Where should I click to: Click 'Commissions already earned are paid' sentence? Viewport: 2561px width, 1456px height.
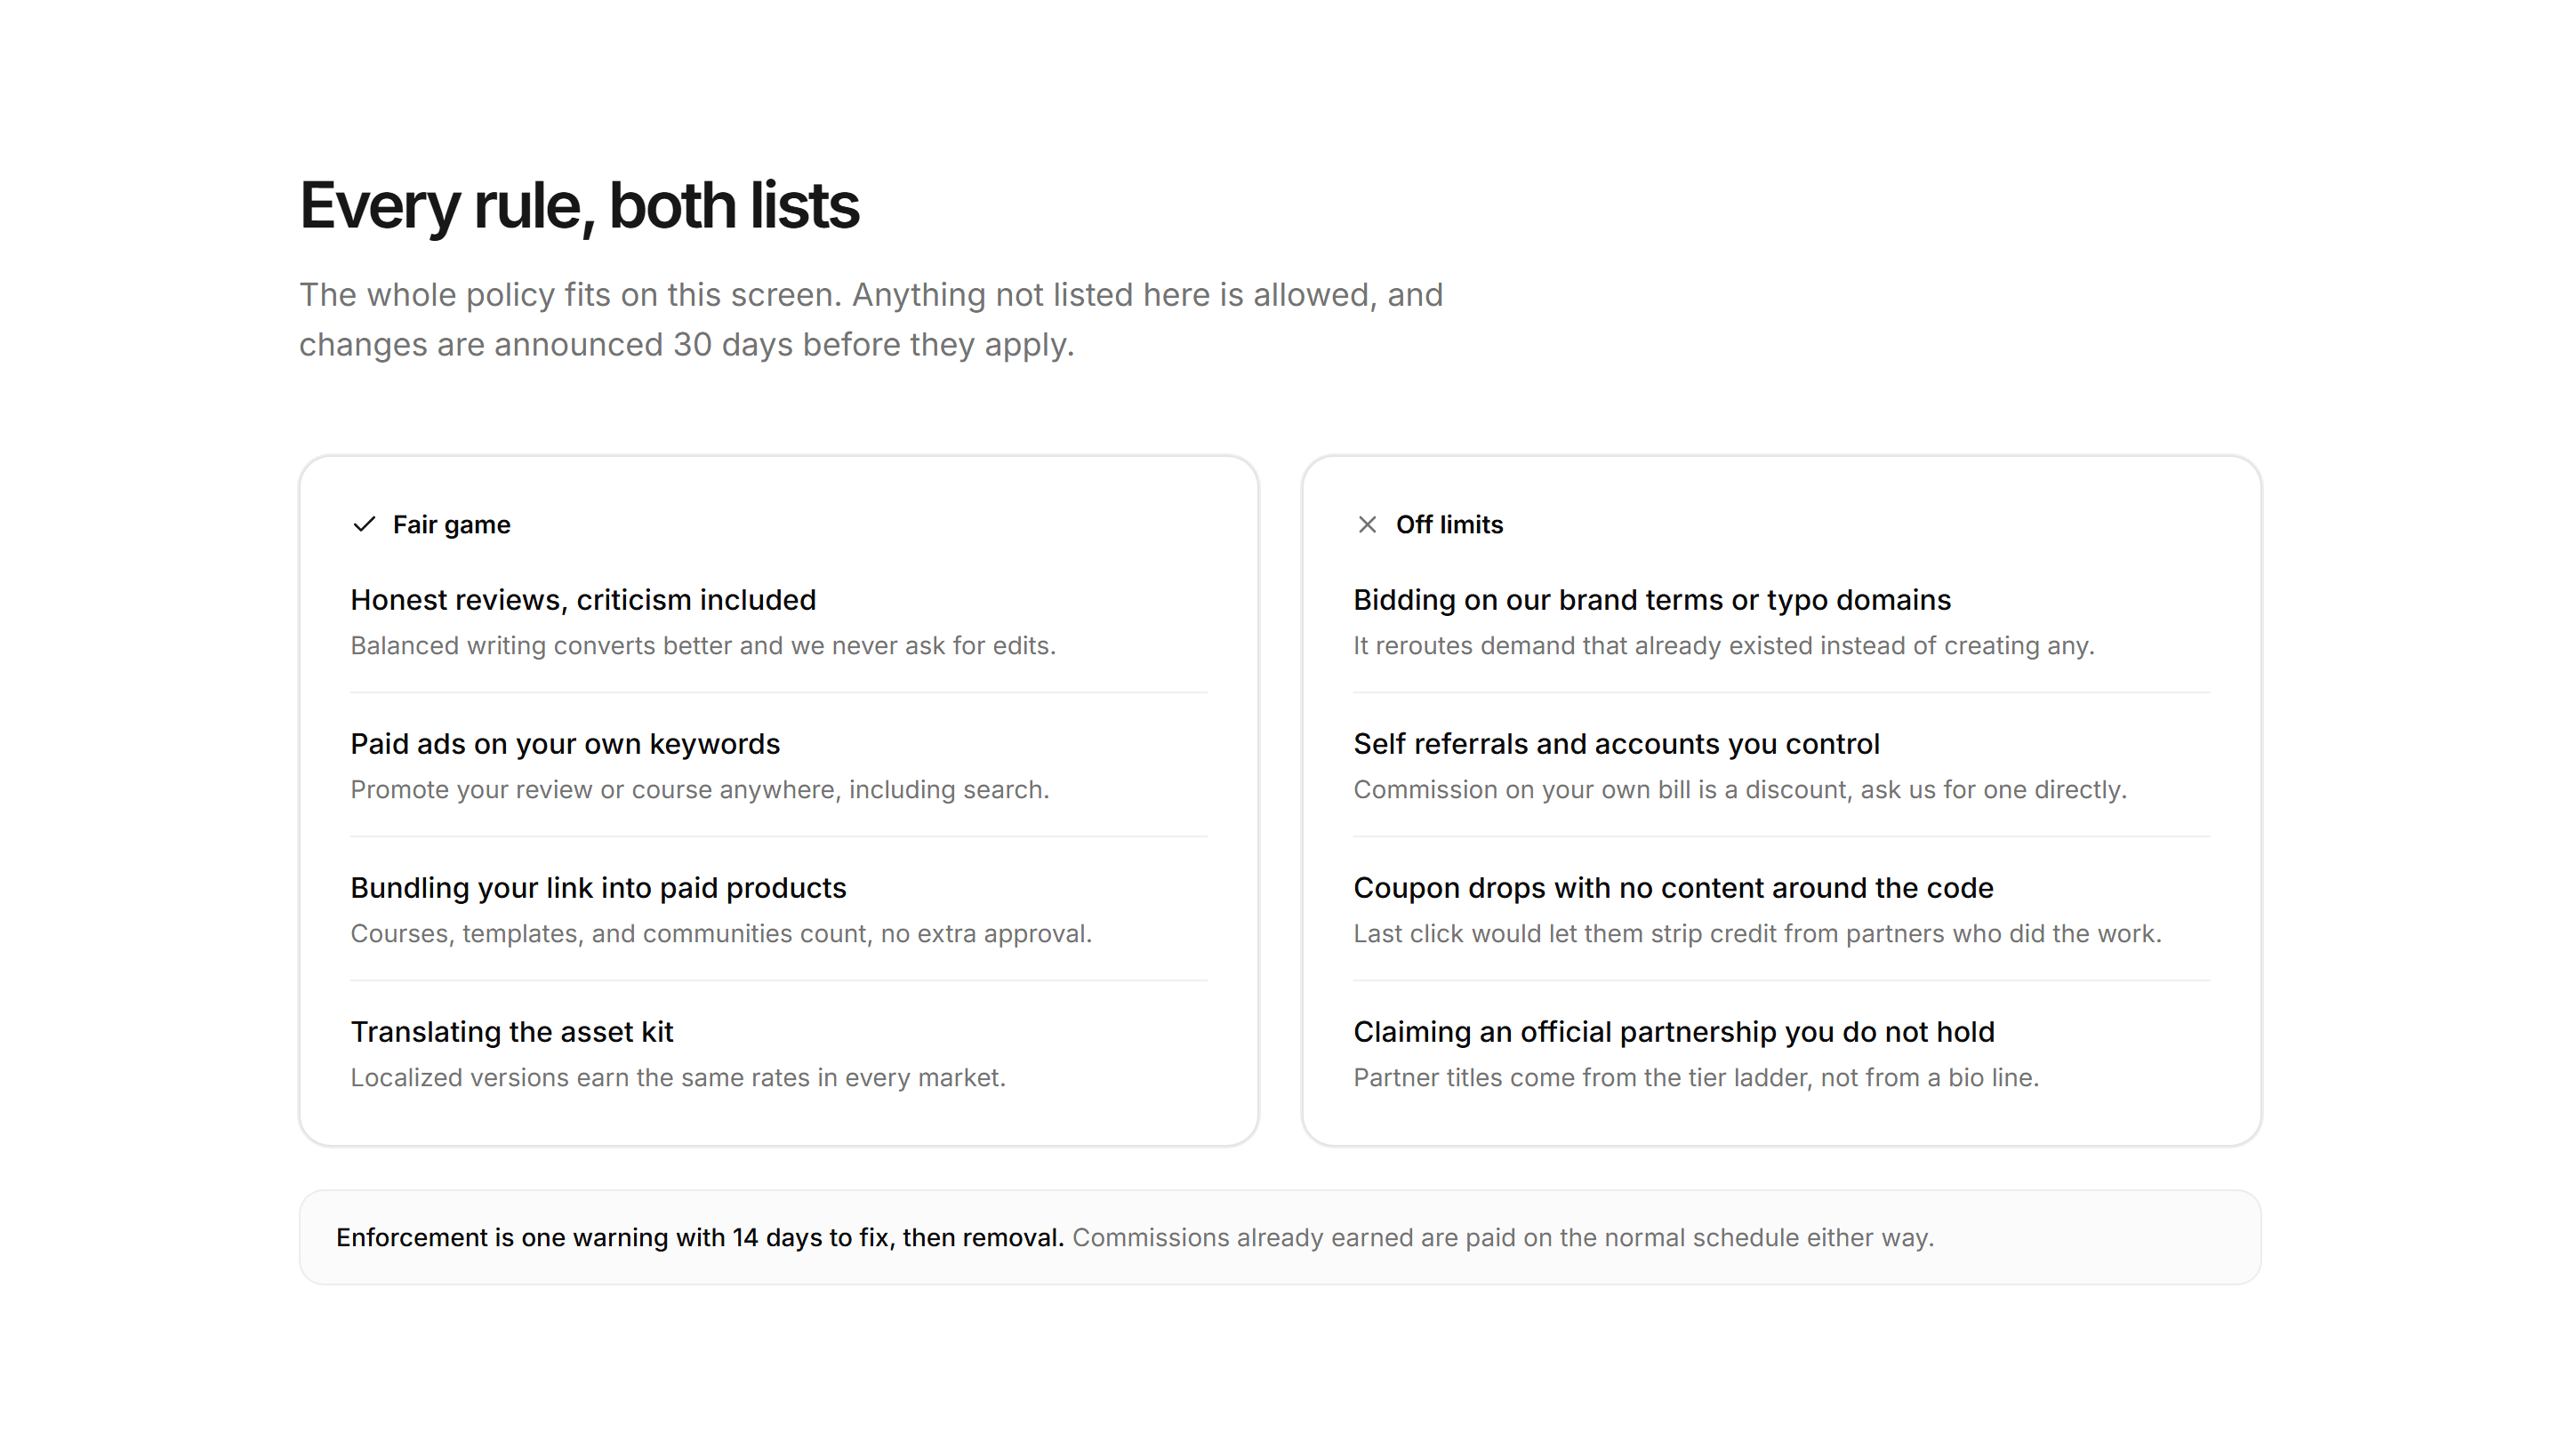[x=1504, y=1238]
